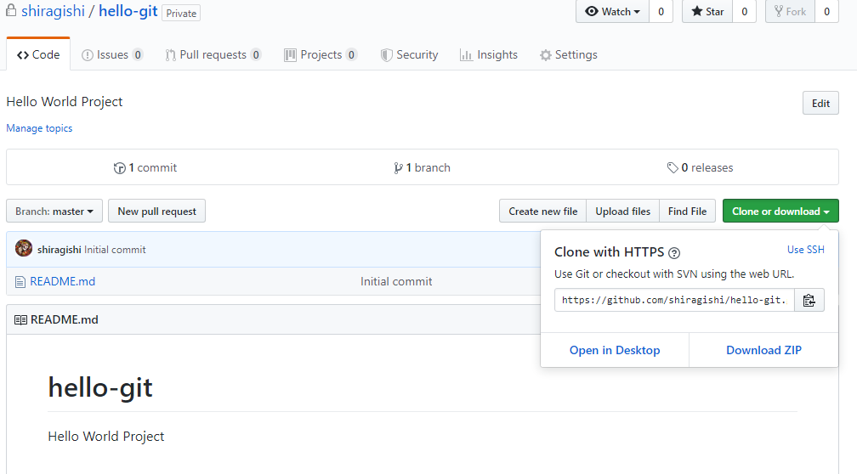Select Create new file button
Image resolution: width=857 pixels, height=474 pixels.
pyautogui.click(x=542, y=212)
